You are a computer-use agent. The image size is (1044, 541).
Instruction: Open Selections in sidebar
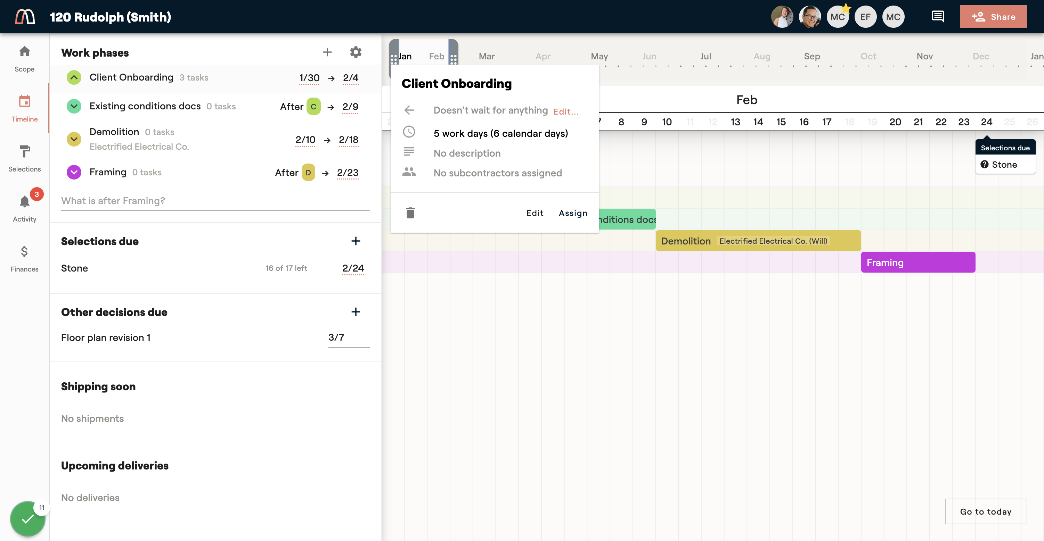(x=24, y=158)
